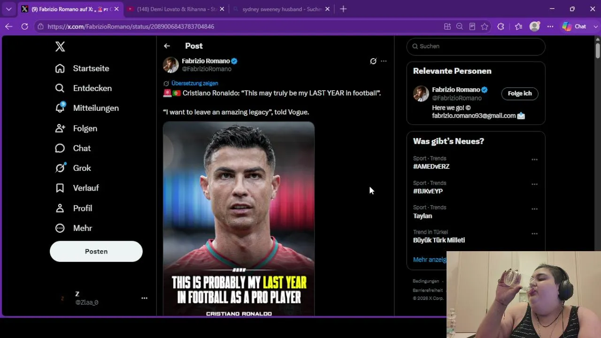Expand the Mehr sidebar menu
This screenshot has width=601, height=338.
click(x=73, y=228)
